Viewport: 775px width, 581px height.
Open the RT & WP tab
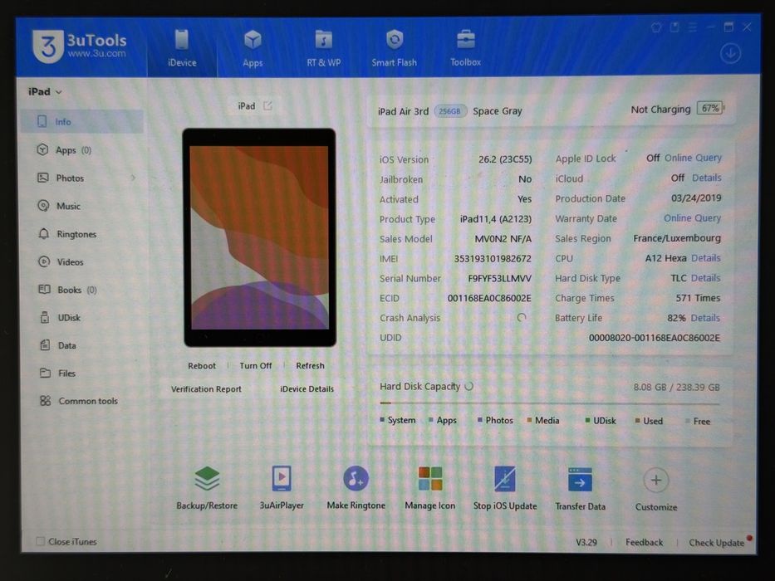[323, 48]
